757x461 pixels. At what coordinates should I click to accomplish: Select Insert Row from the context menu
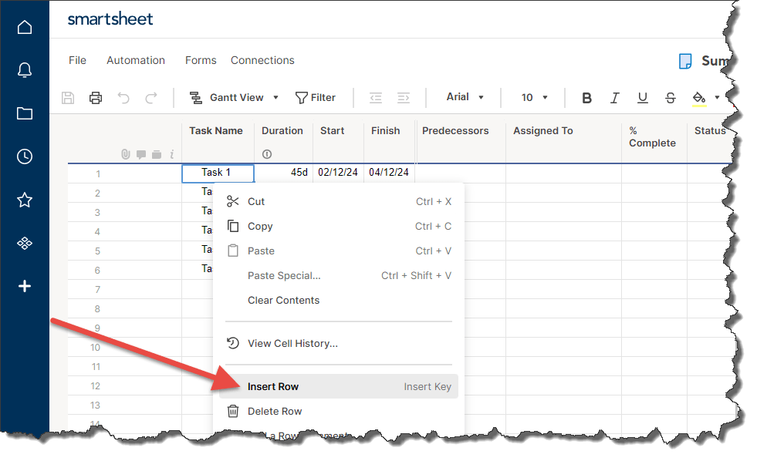[x=273, y=386]
